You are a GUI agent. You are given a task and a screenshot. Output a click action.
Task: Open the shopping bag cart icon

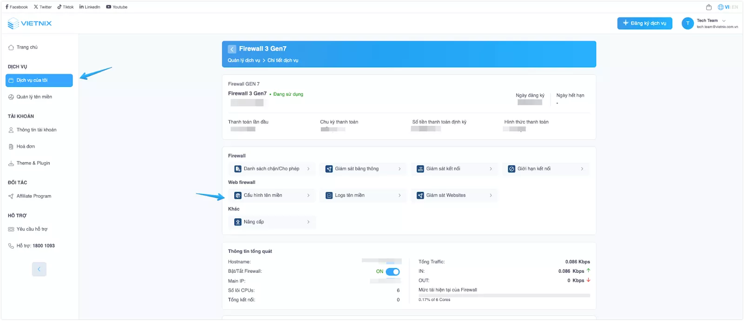(709, 7)
